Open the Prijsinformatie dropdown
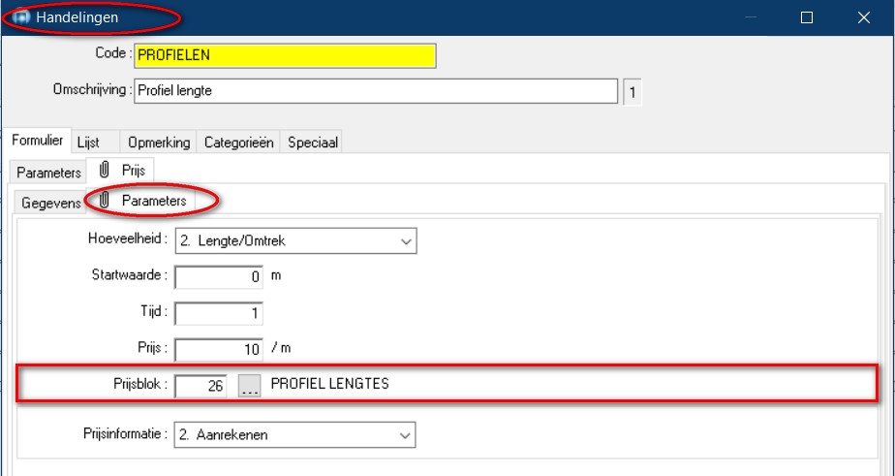Image resolution: width=895 pixels, height=476 pixels. coord(294,435)
